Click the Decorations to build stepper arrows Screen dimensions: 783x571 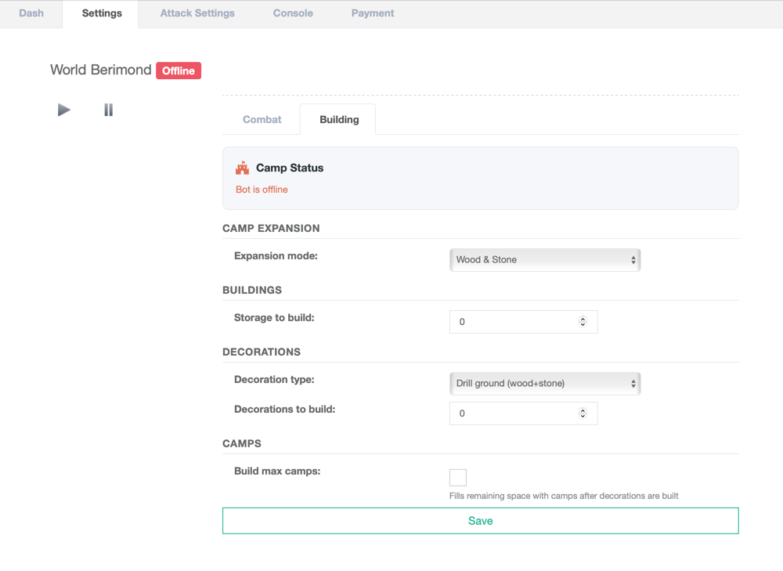[583, 414]
